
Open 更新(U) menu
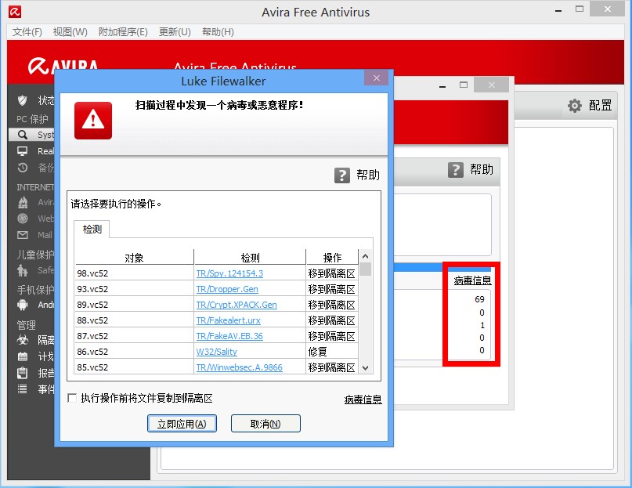175,32
